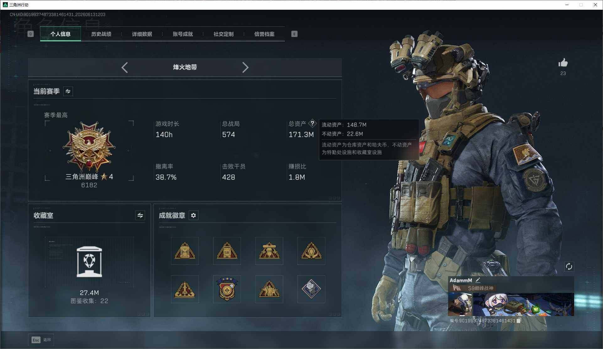Viewport: 603px width, 349px height.
Task: Click the 总资产 question mark help icon
Action: click(312, 123)
